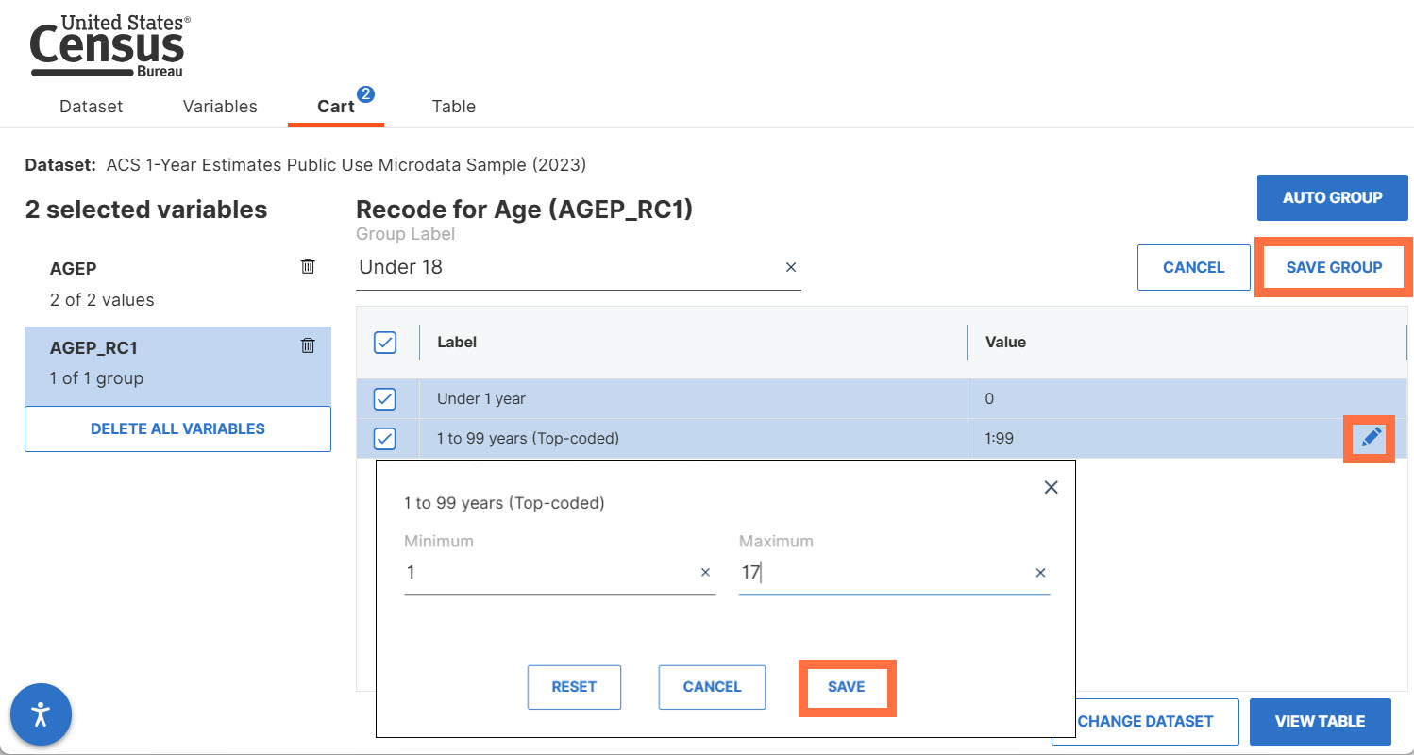The height and width of the screenshot is (755, 1414).
Task: Click the SAVE GROUP button
Action: [1334, 267]
